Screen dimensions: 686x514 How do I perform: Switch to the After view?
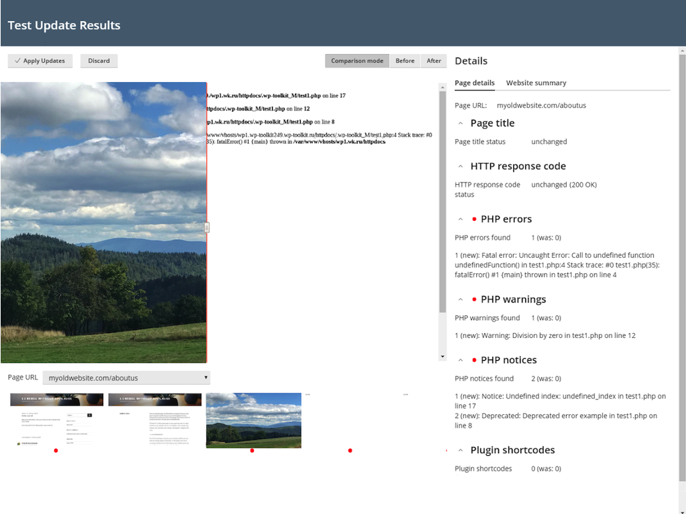point(433,60)
